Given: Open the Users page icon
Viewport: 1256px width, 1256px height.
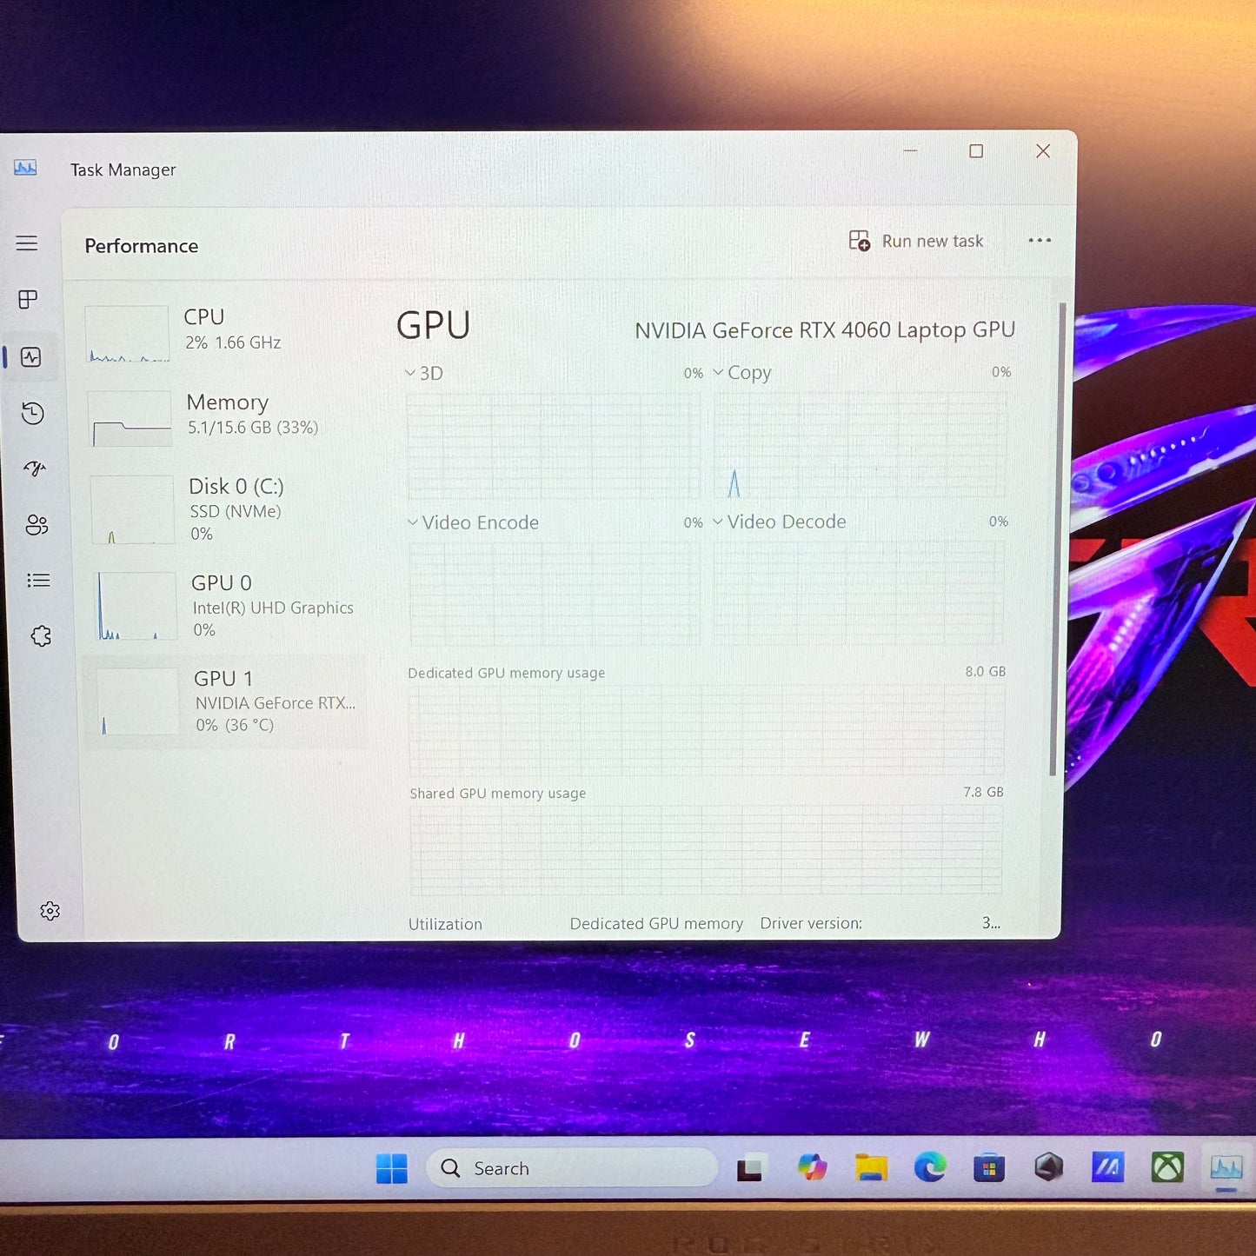Looking at the screenshot, I should (37, 525).
